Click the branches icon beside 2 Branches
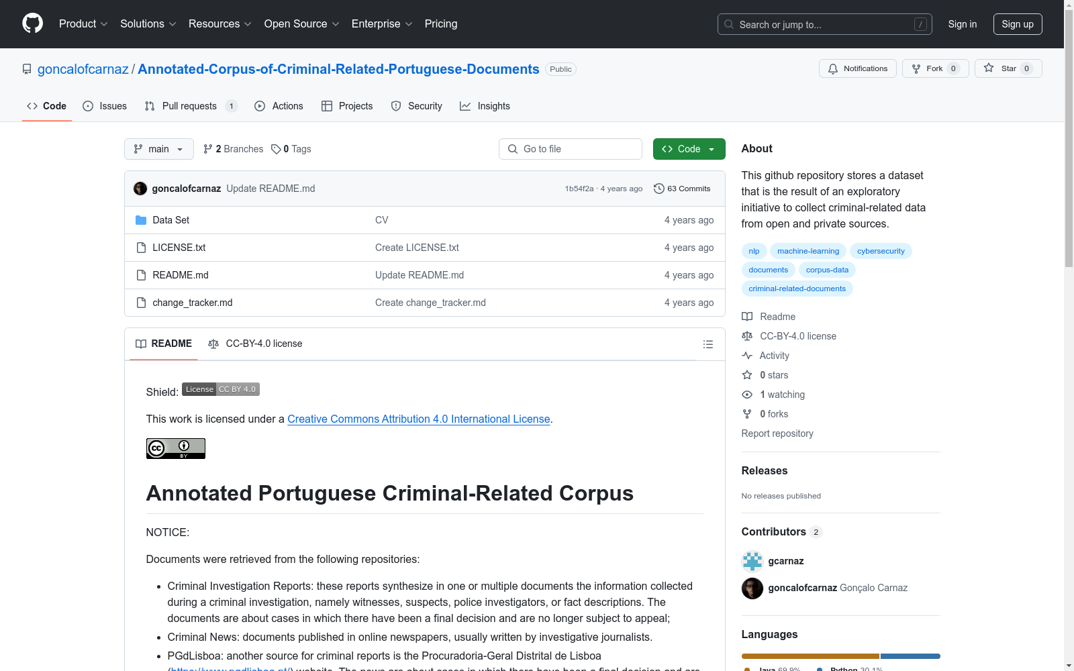Viewport: 1074px width, 671px height. [208, 149]
